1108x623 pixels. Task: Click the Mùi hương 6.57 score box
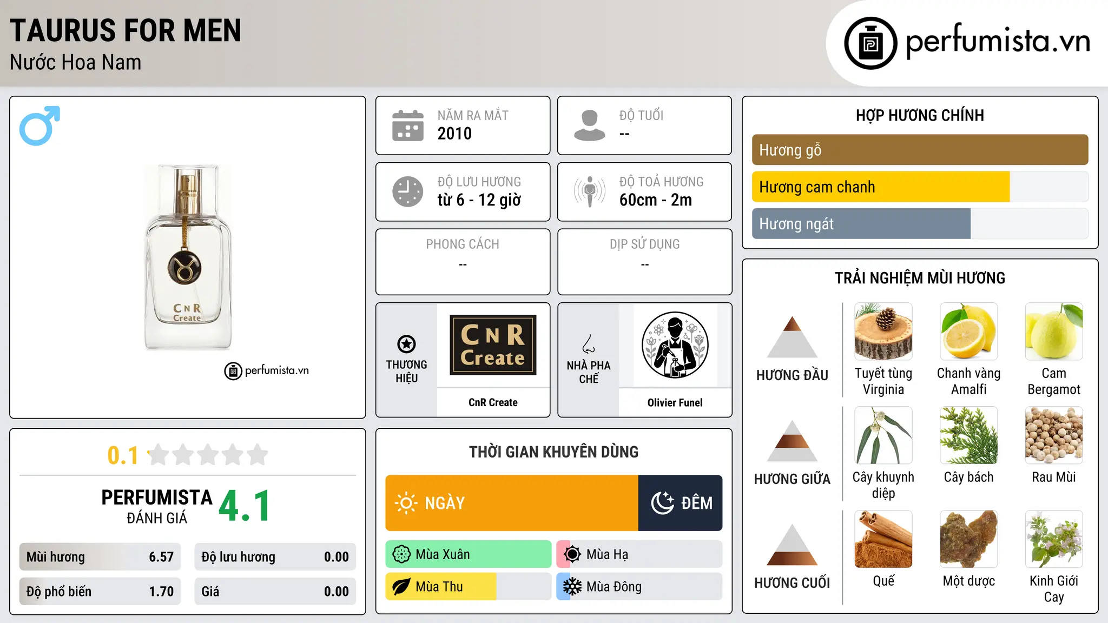[x=100, y=557]
